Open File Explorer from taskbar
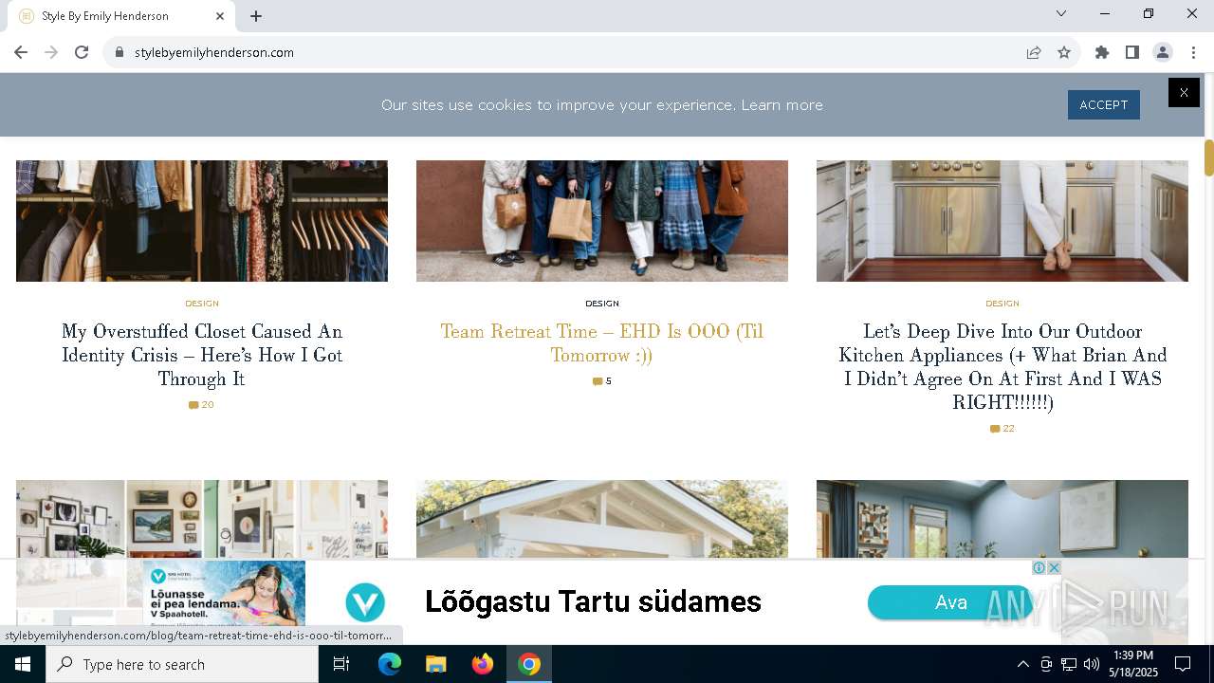 (436, 664)
